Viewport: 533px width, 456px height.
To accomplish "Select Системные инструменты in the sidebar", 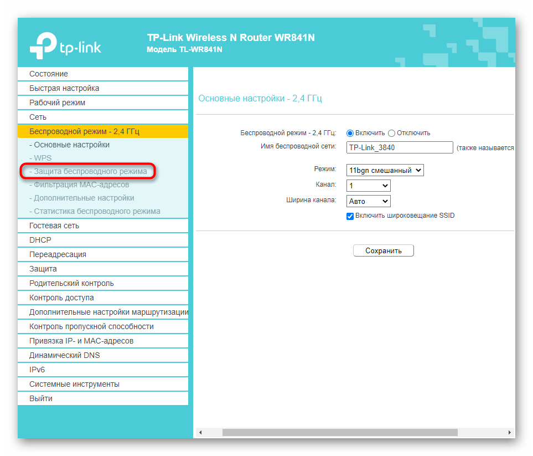I will (74, 384).
